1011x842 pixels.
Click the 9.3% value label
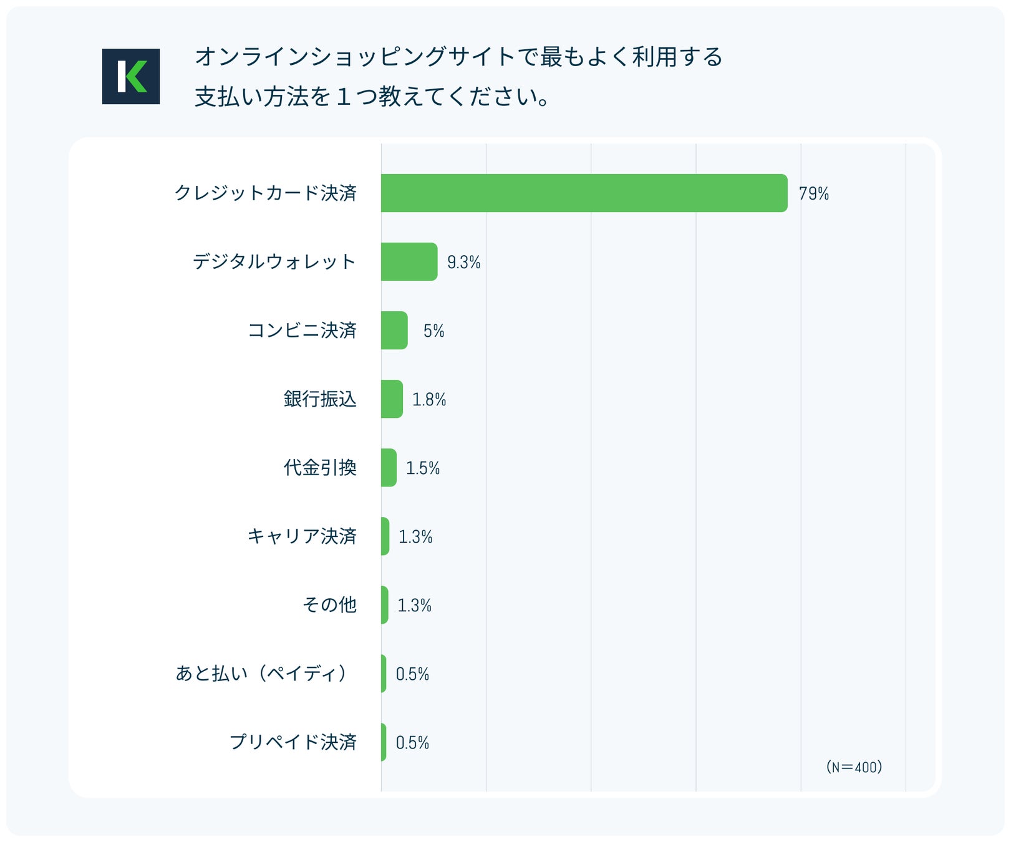coord(463,263)
